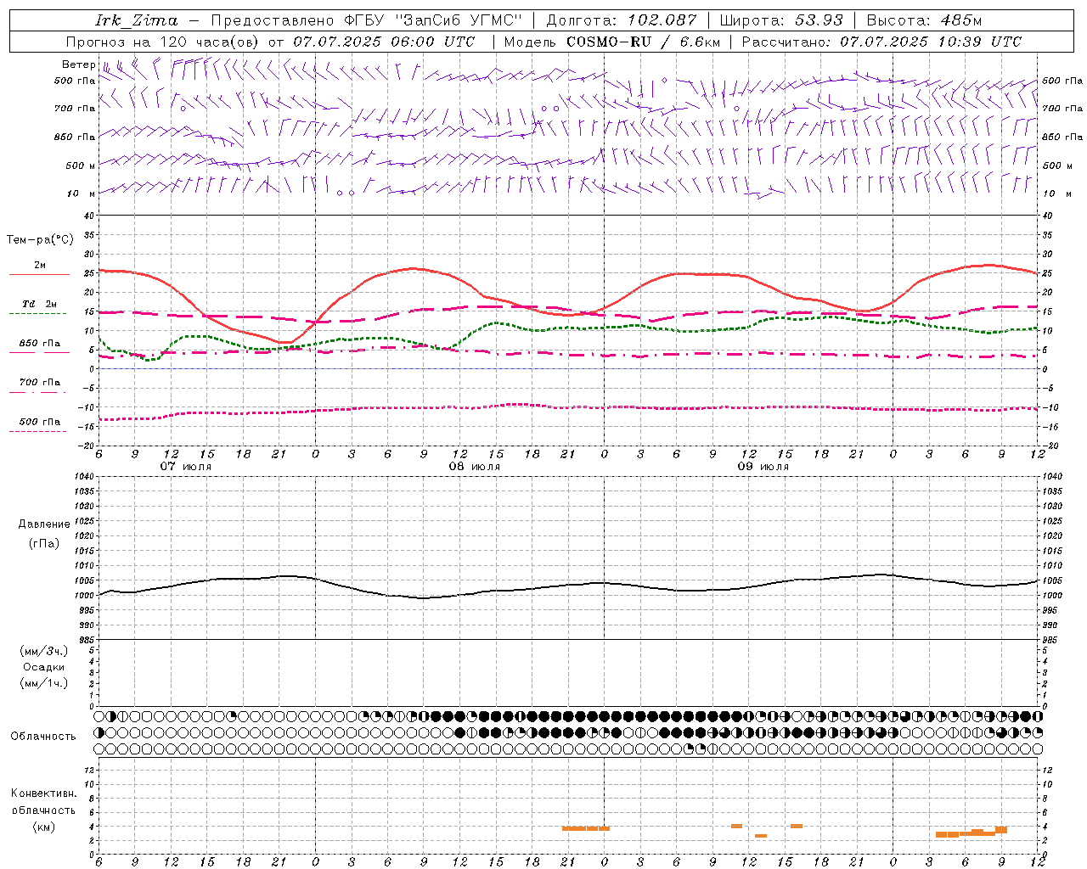Click the 08 июля date label
The image size is (1087, 869).
[x=475, y=467]
